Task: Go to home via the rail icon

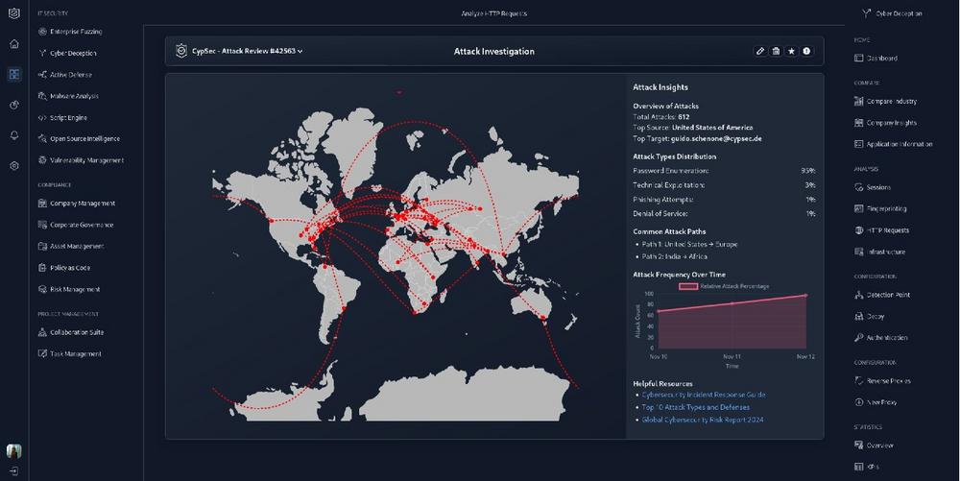Action: 14,43
